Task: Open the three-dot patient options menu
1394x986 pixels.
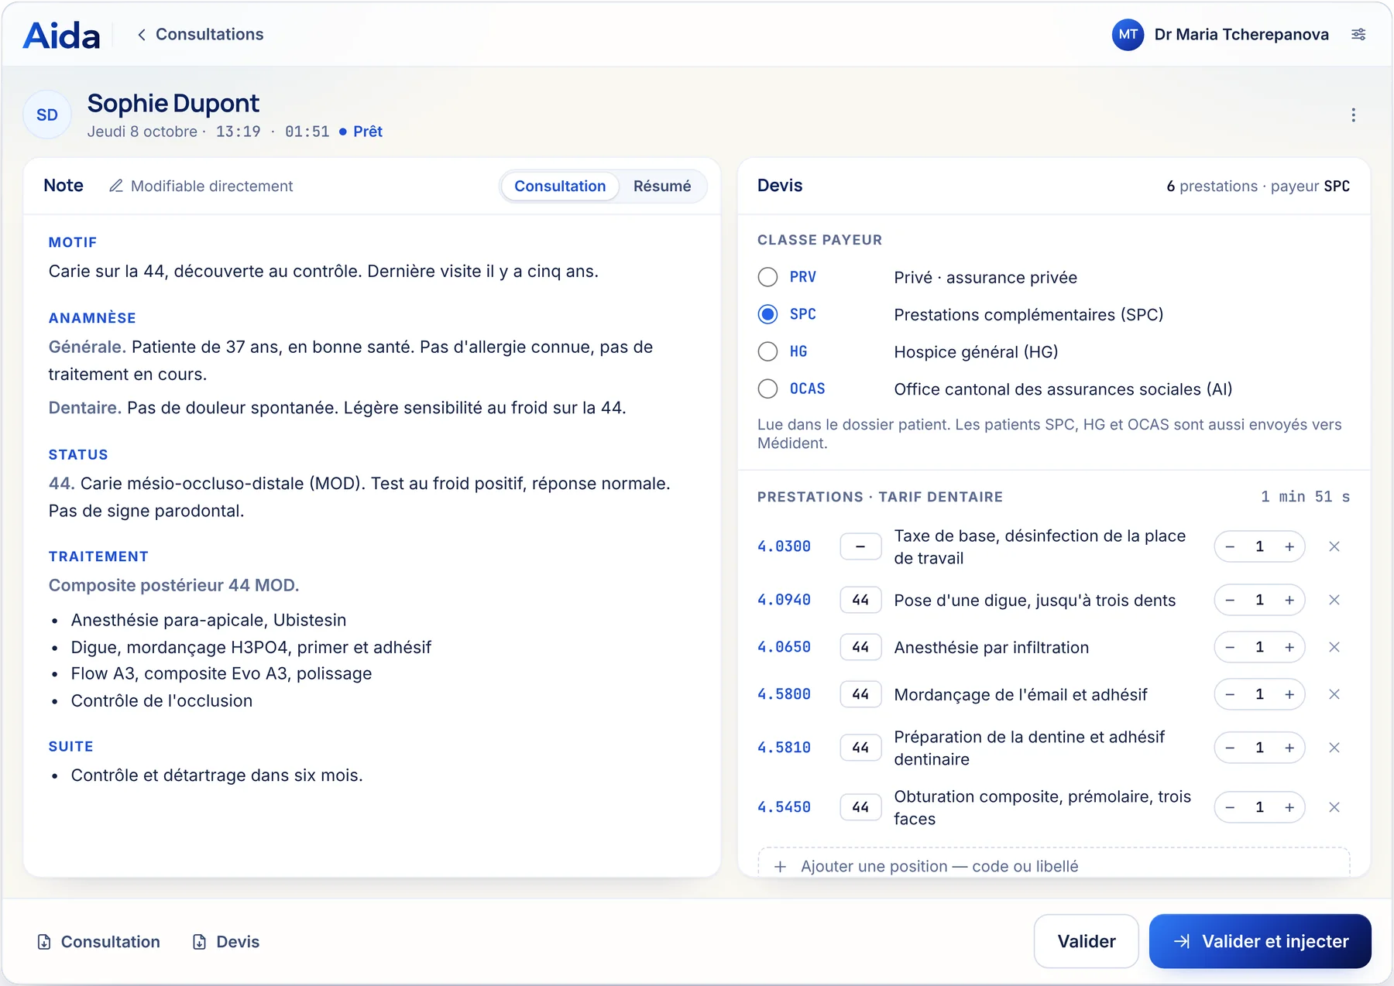Action: (x=1353, y=115)
